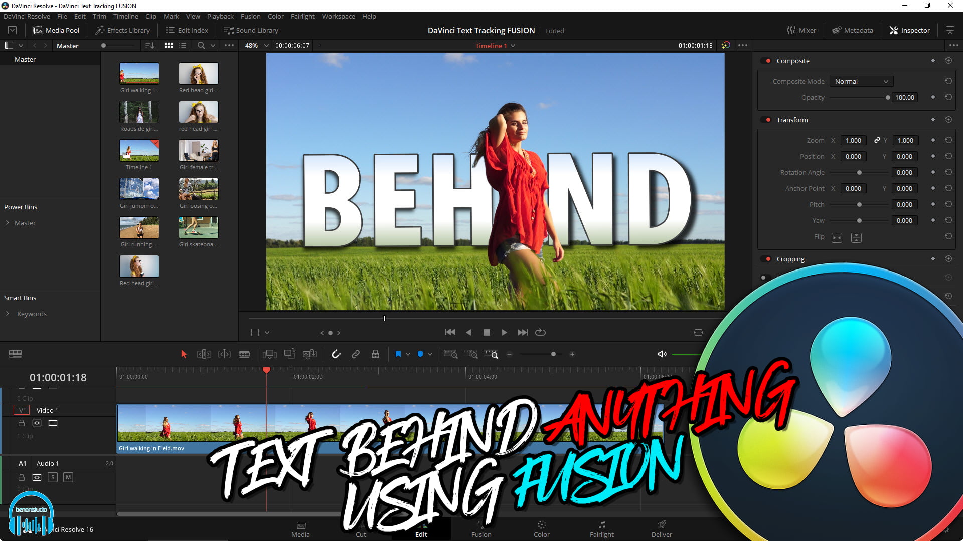Toggle Linked Selection in the timeline toolbar

356,354
